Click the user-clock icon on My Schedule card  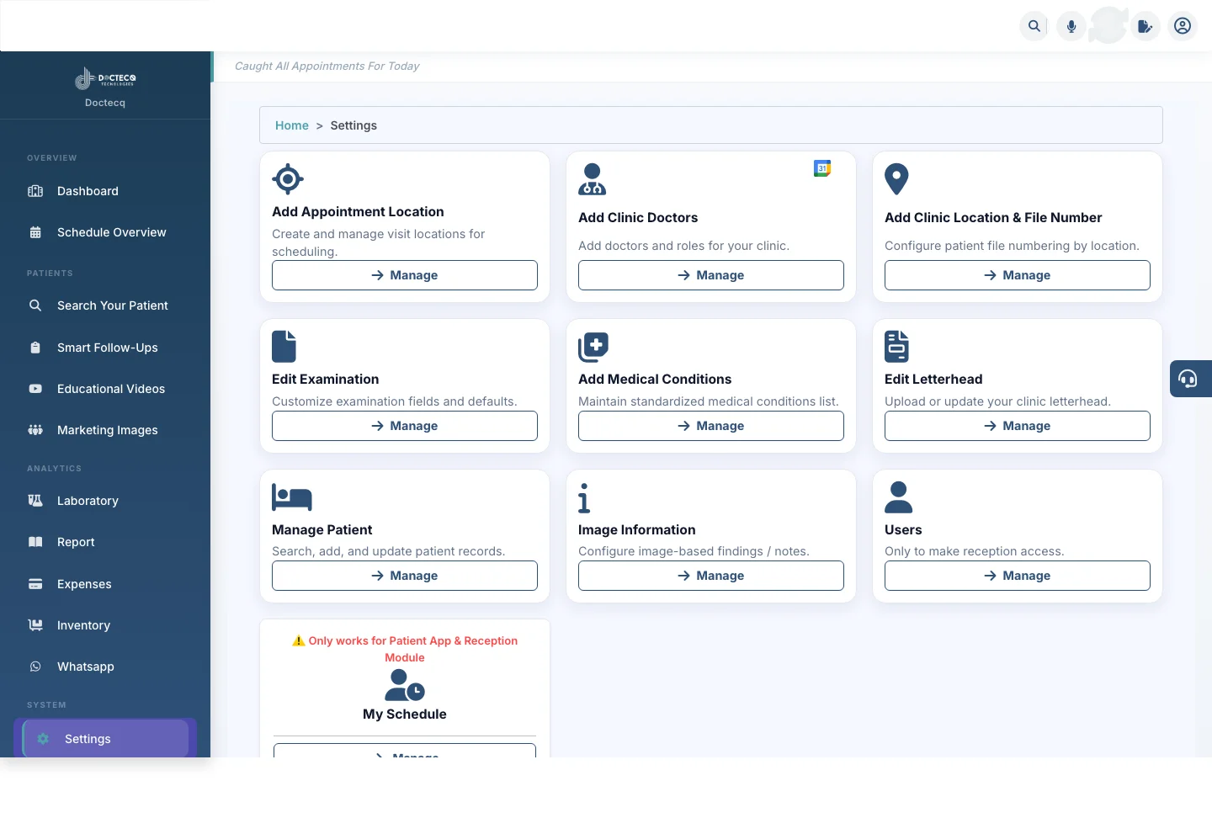405,685
